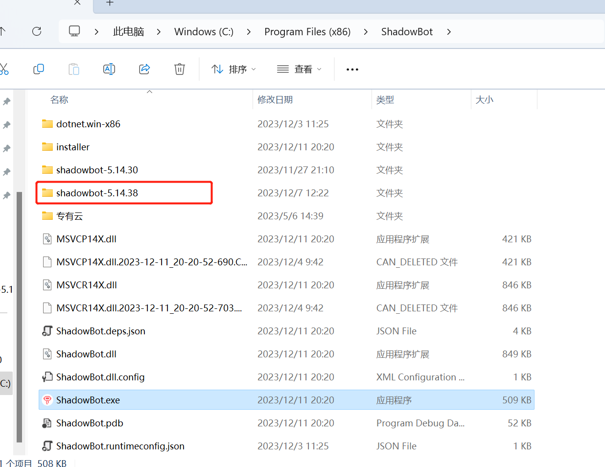Click the 2023/12/7 12:22 date cell
The height and width of the screenshot is (467, 605).
point(293,193)
